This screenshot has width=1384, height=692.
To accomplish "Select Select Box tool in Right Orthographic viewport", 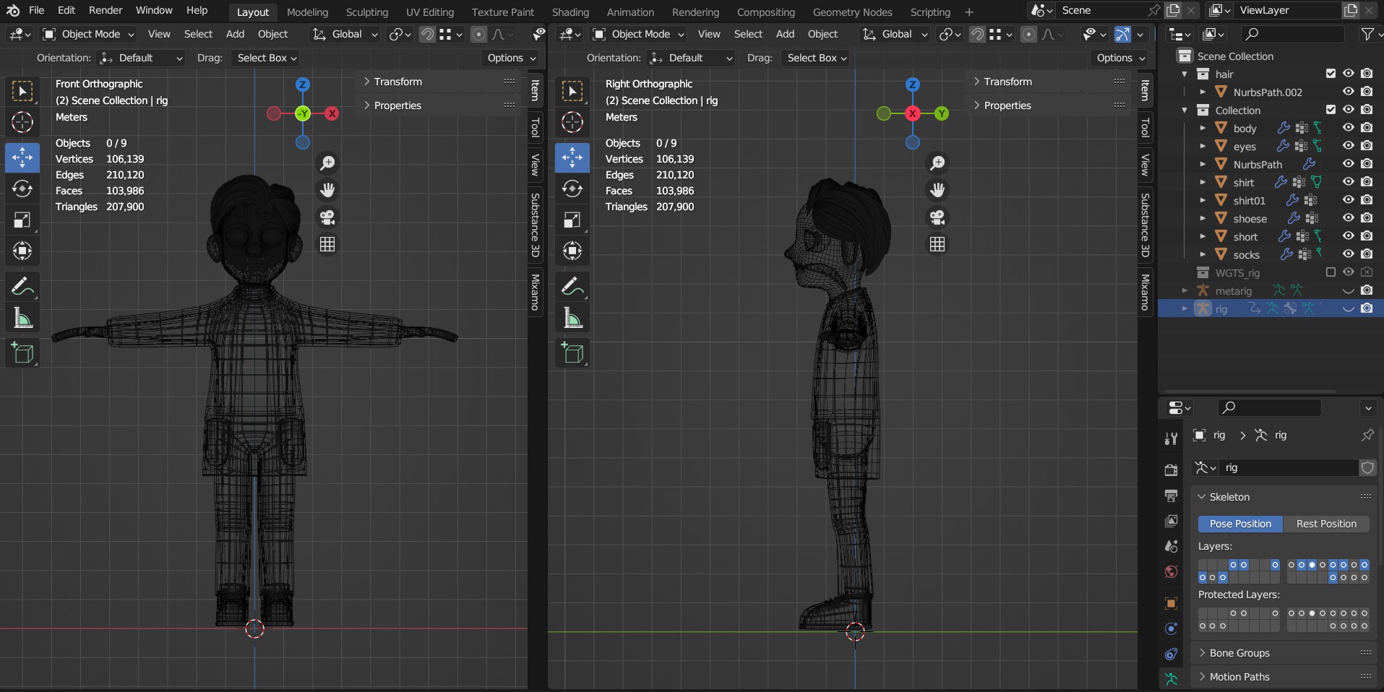I will click(572, 91).
